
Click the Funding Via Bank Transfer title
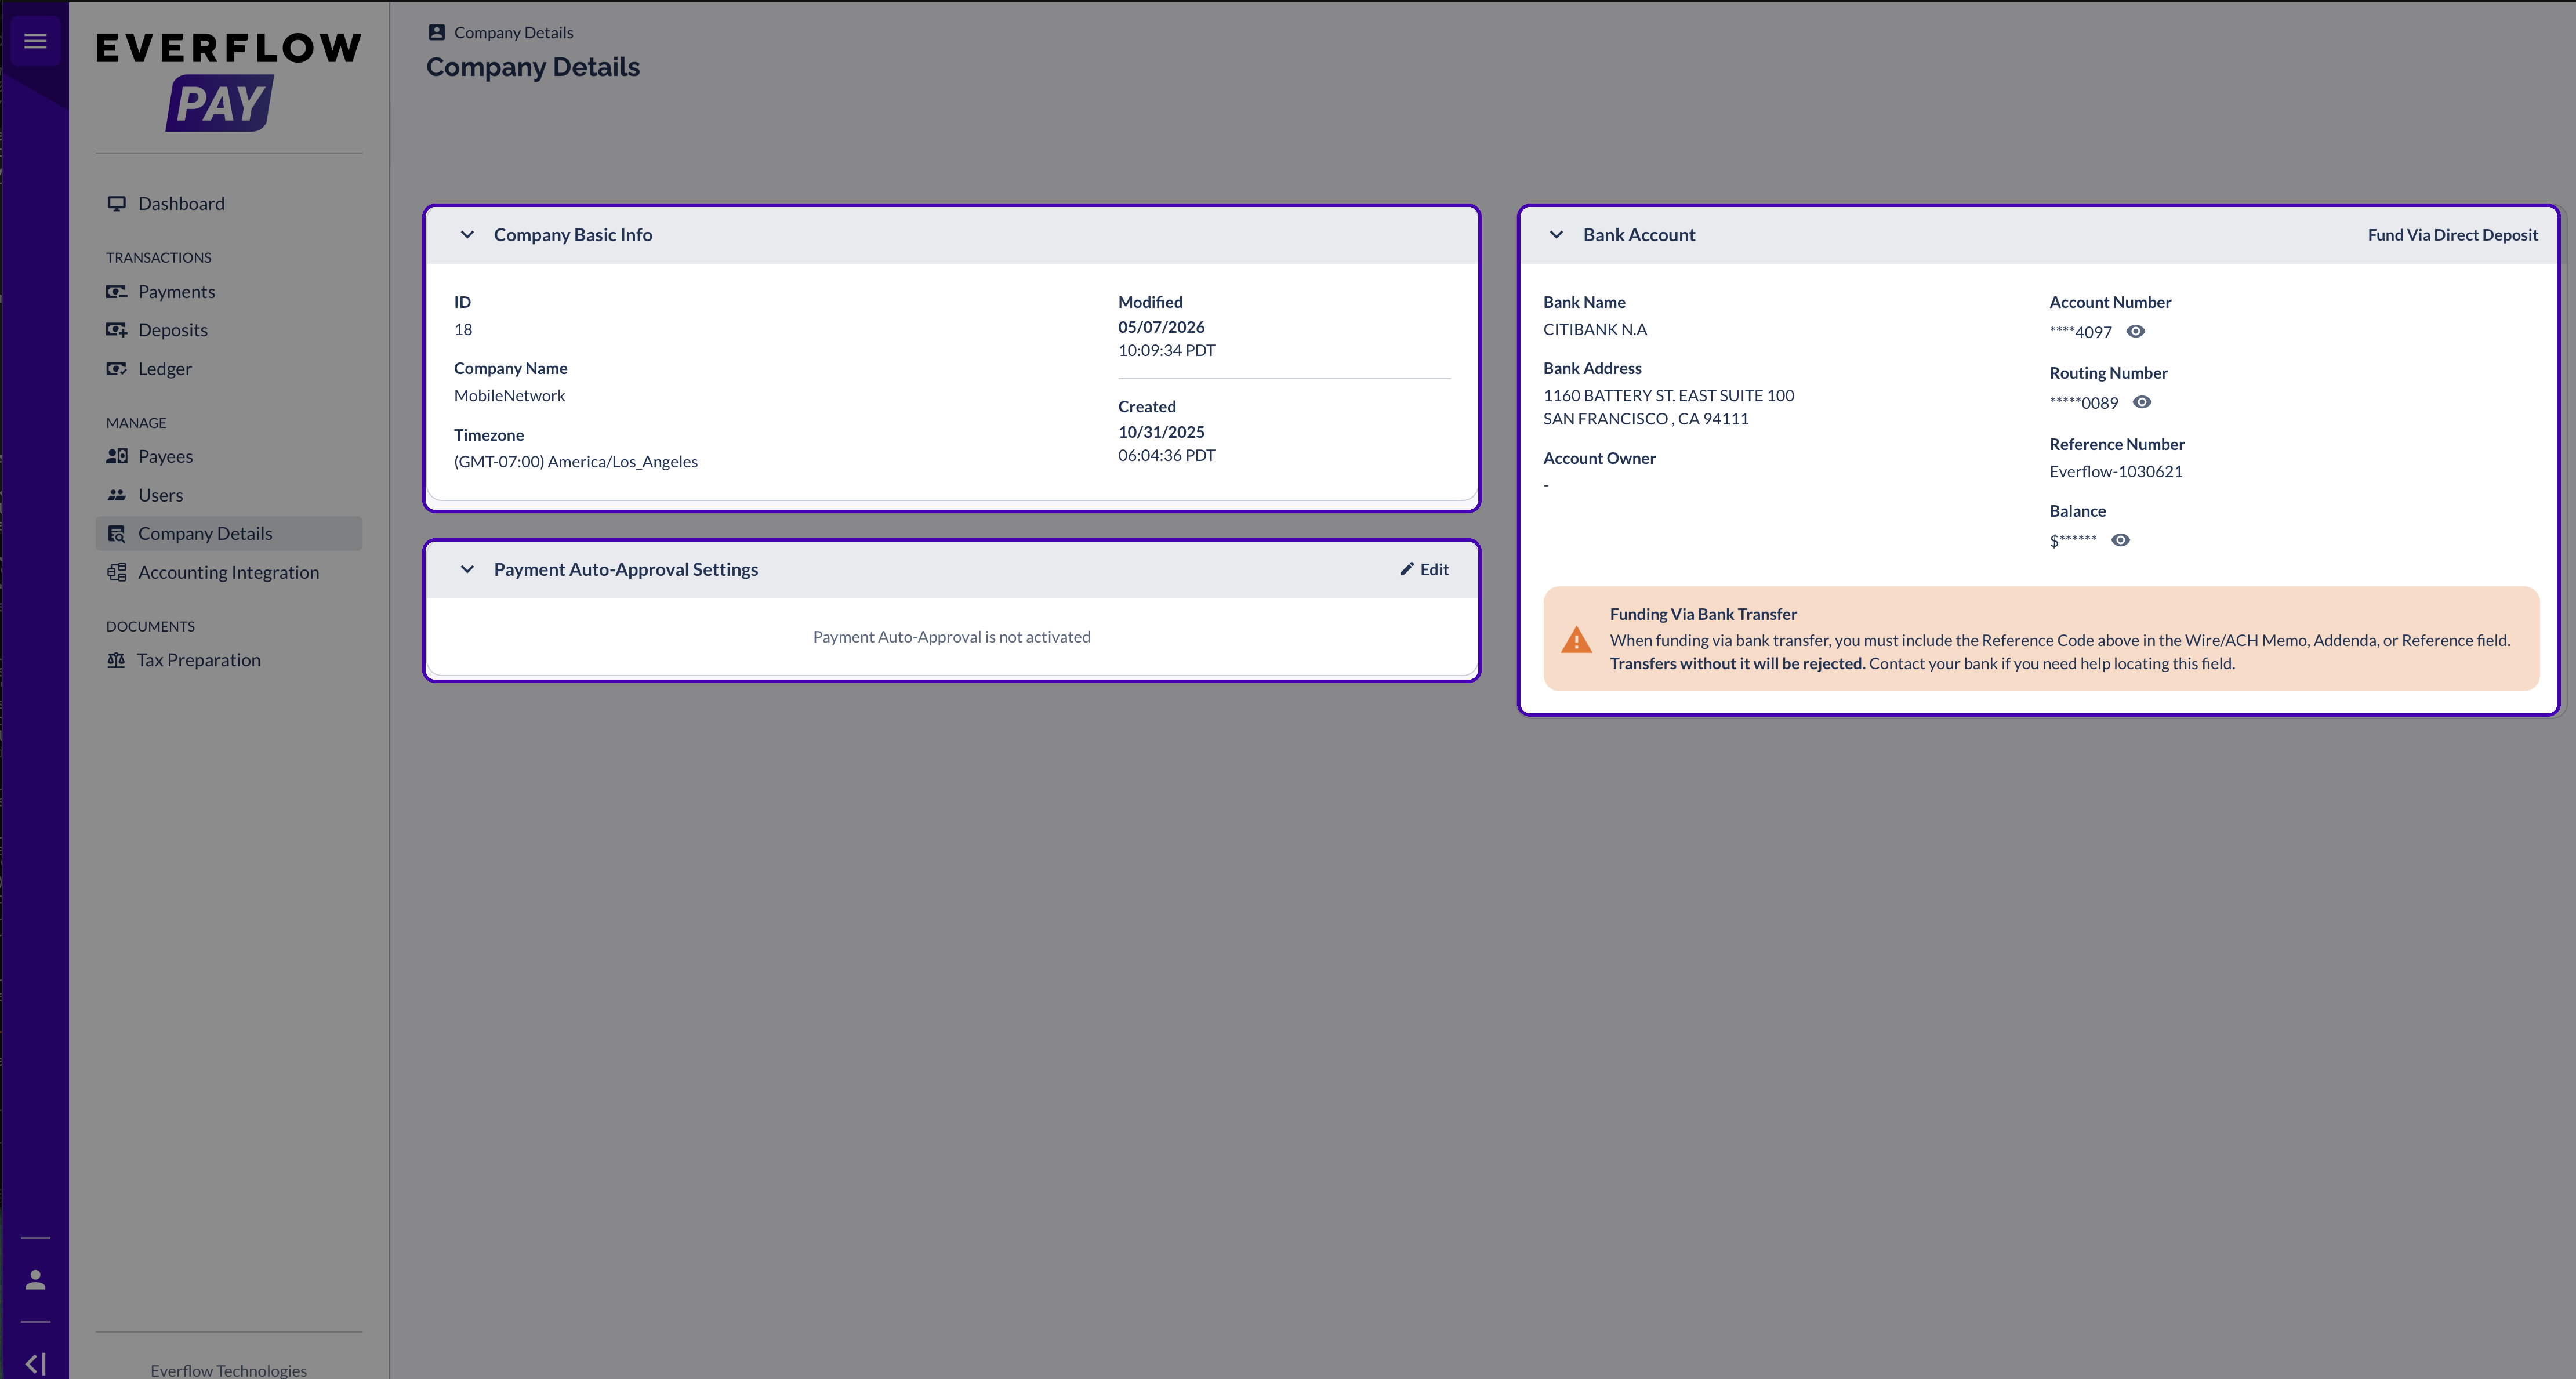(1703, 614)
